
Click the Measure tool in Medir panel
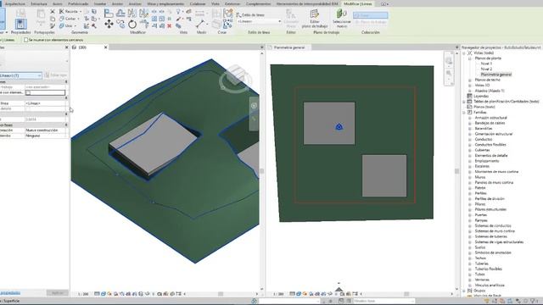[x=200, y=24]
